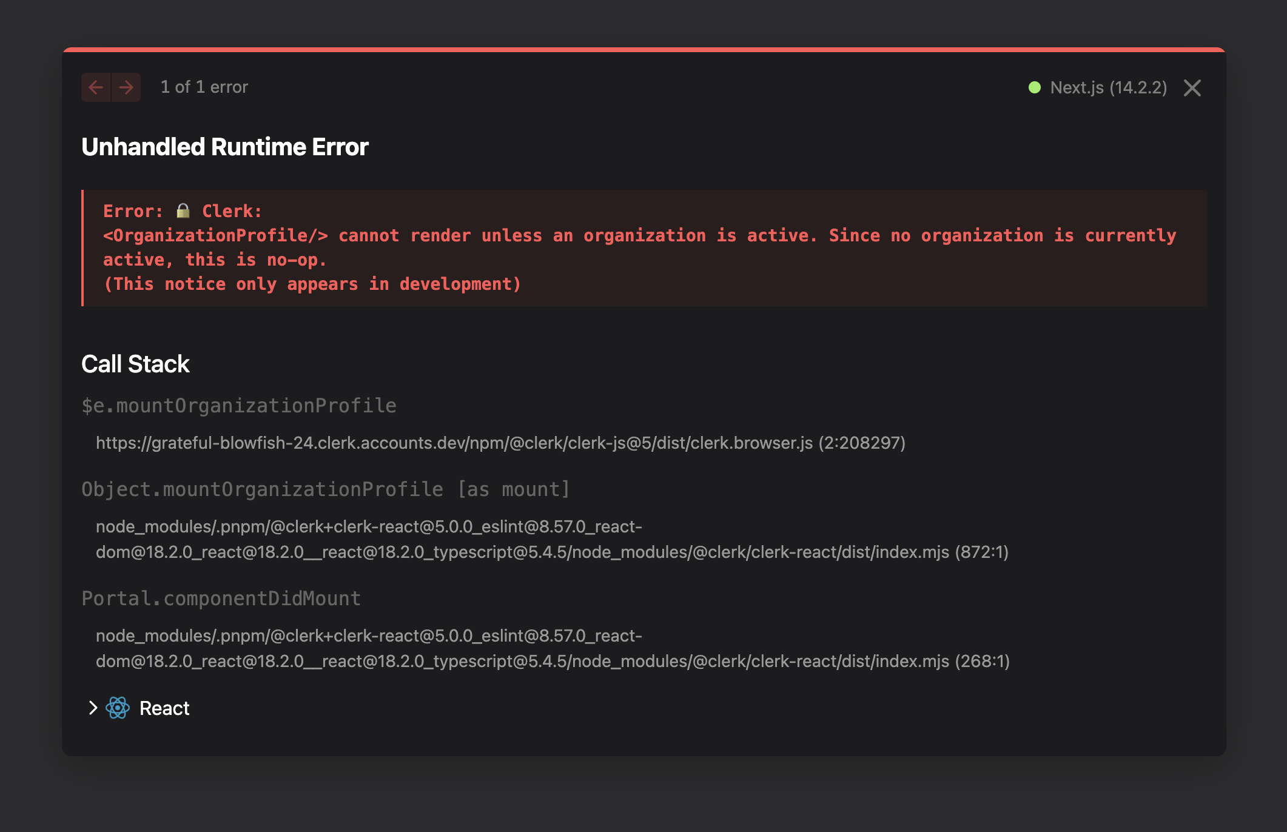Image resolution: width=1287 pixels, height=832 pixels.
Task: Select the $e.mountOrganizationProfile stack frame
Action: click(x=239, y=405)
